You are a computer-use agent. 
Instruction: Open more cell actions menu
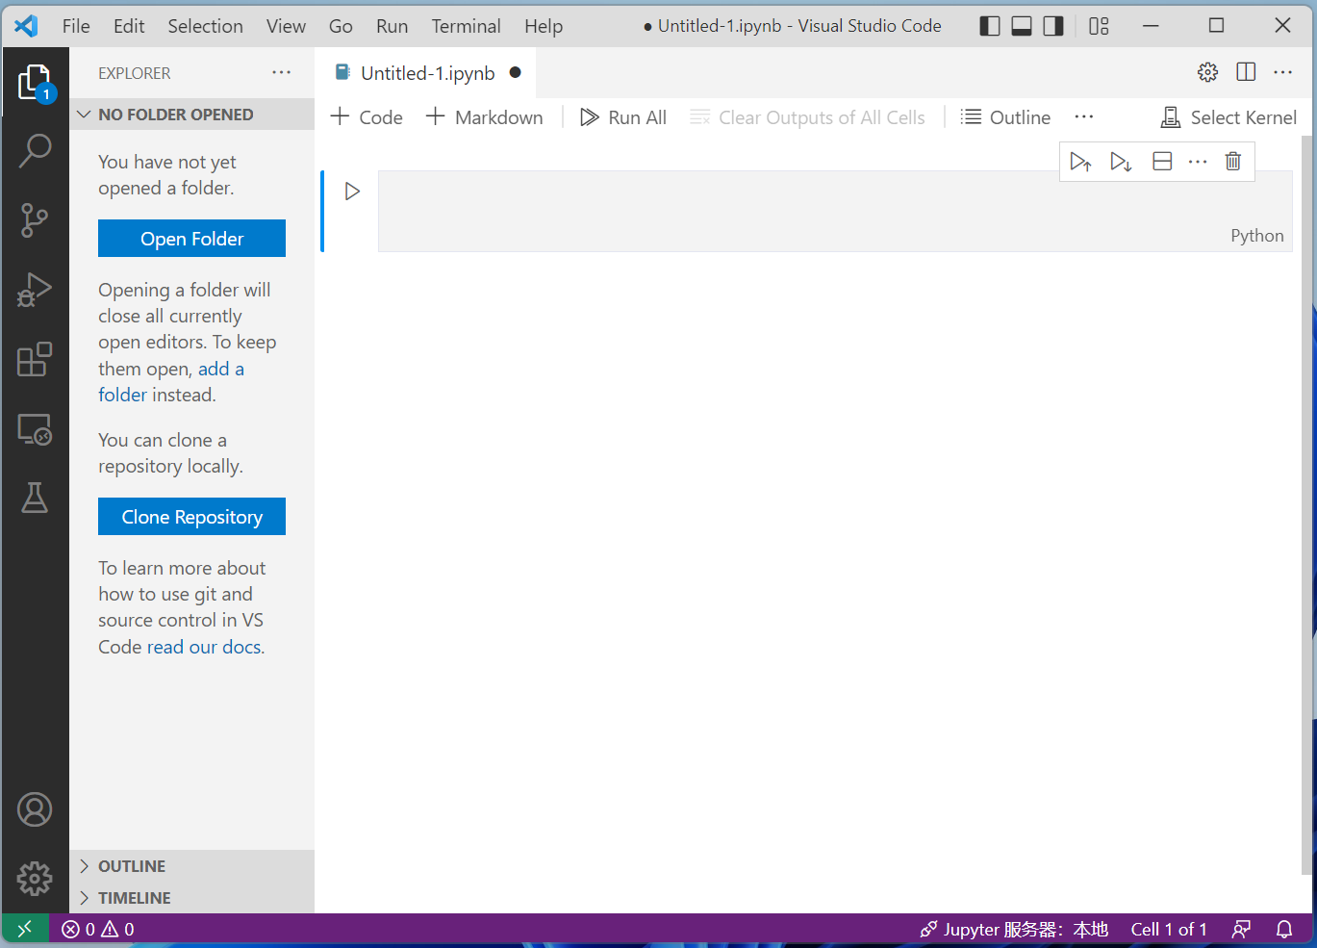pyautogui.click(x=1198, y=162)
